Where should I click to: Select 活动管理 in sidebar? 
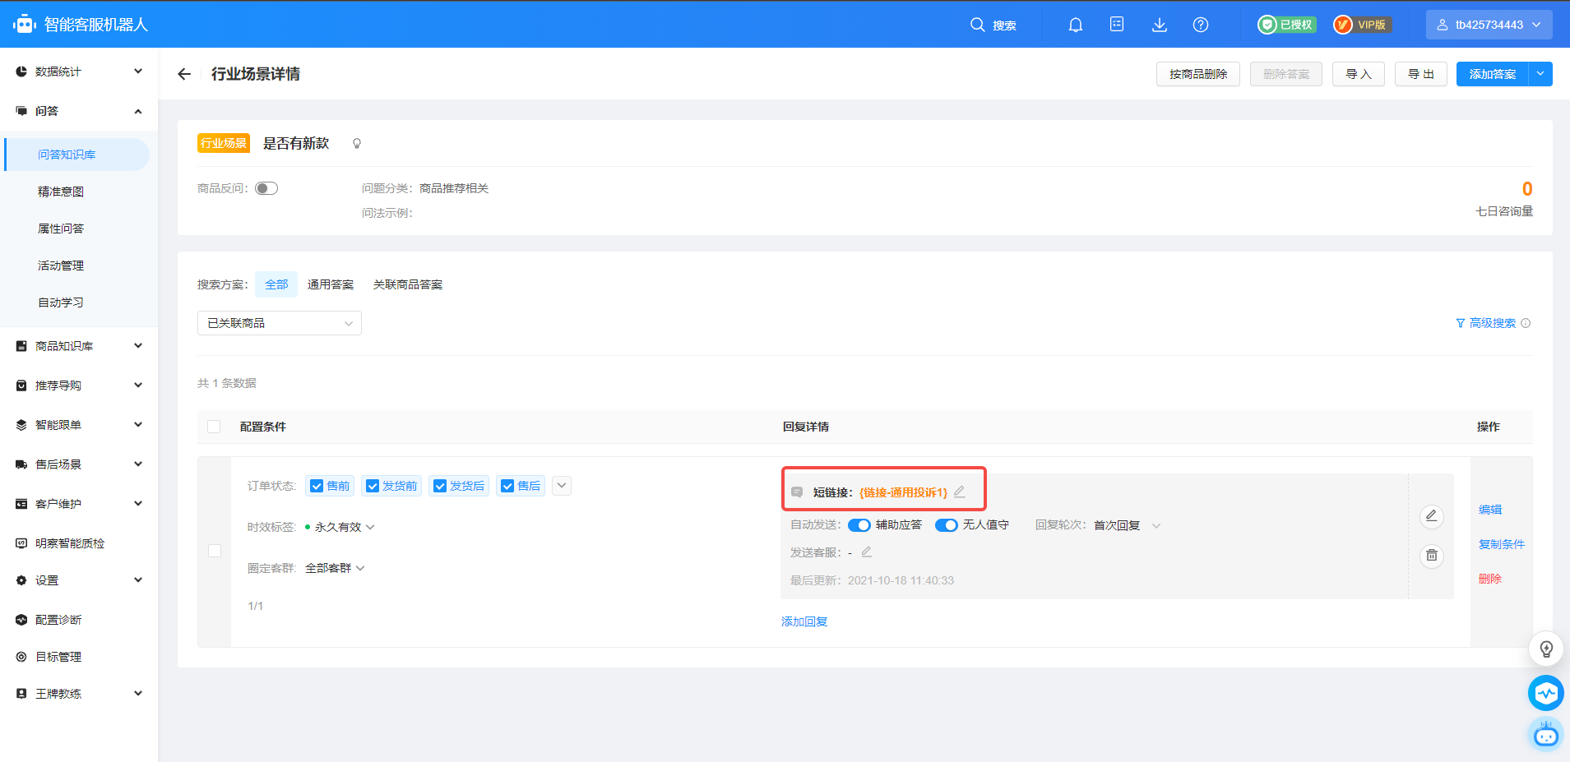pos(61,266)
